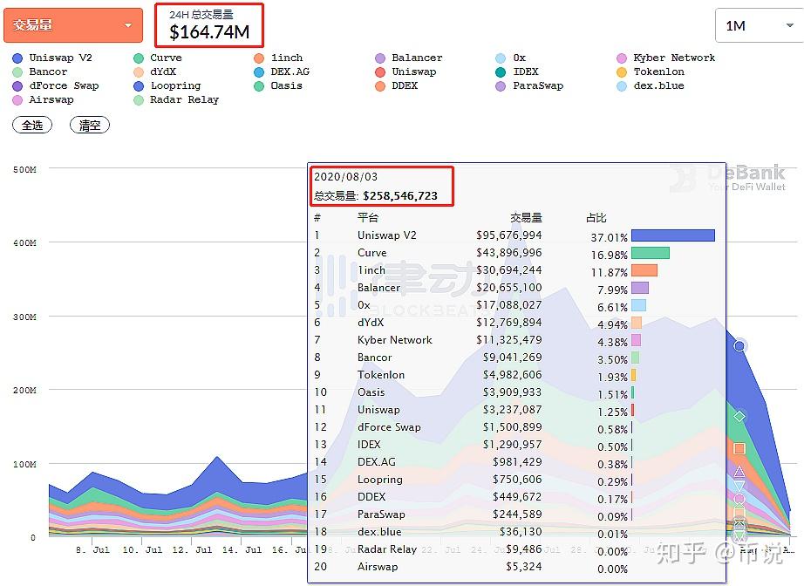This screenshot has width=804, height=586.
Task: Toggle dForce Swap series in the legend
Action: point(56,85)
